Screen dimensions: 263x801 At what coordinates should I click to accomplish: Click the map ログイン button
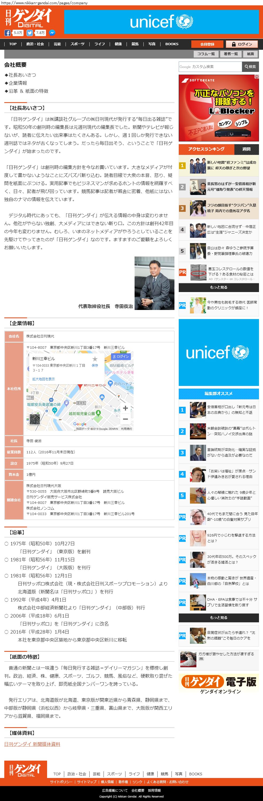click(121, 356)
